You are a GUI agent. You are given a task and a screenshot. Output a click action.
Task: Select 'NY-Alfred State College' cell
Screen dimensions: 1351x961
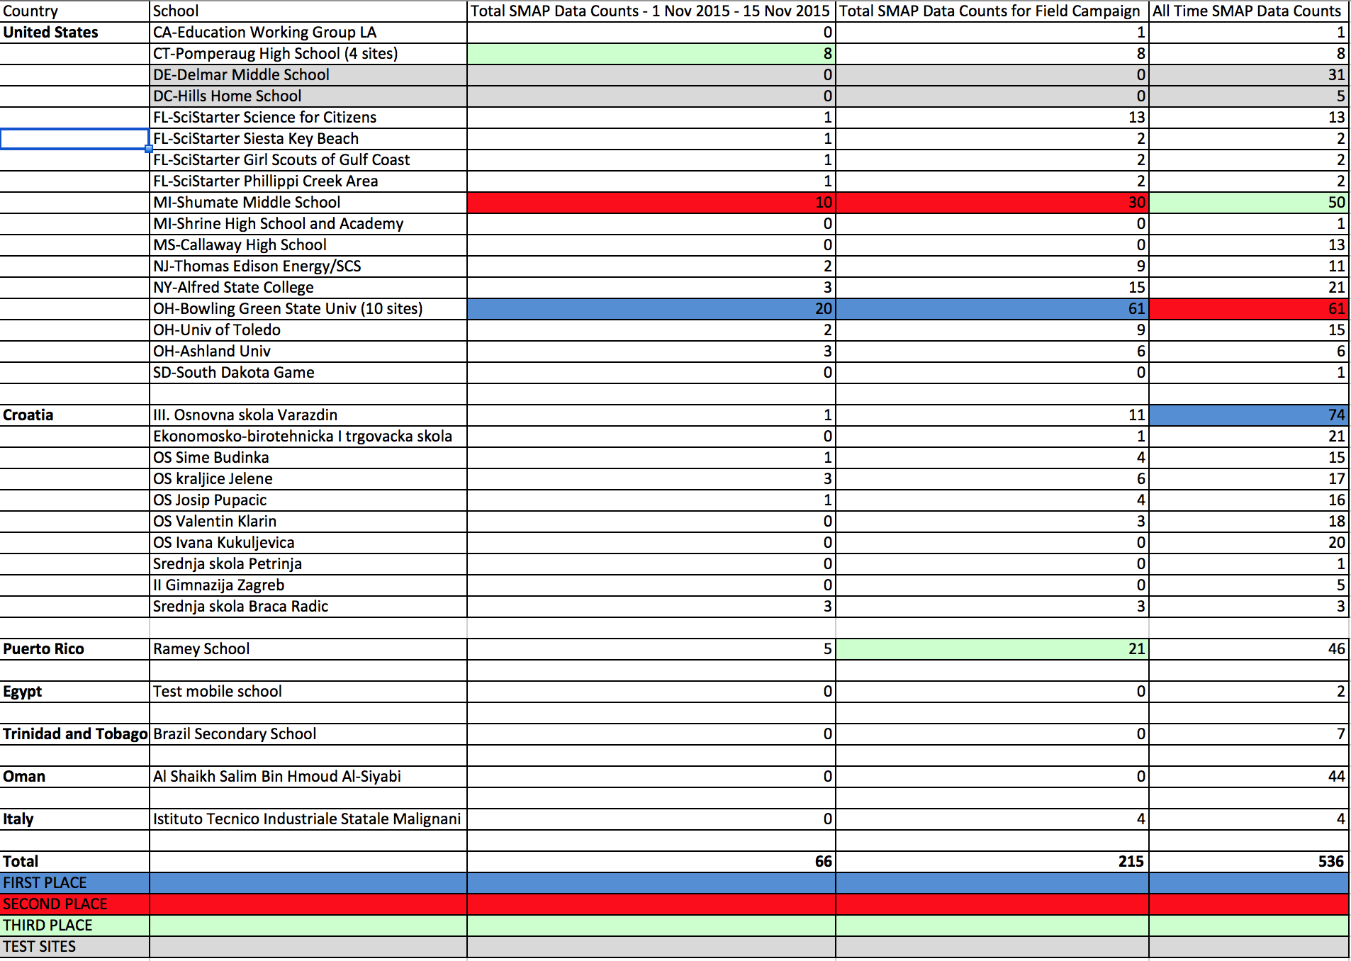[308, 288]
